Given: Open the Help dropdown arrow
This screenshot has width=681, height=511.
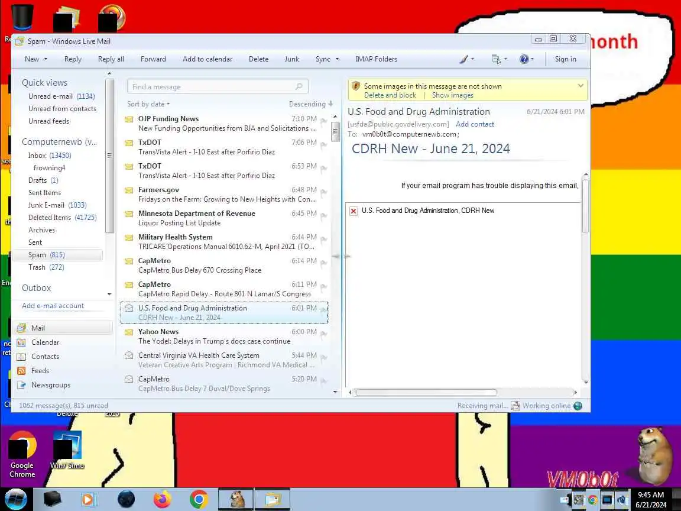Looking at the screenshot, I should (532, 59).
